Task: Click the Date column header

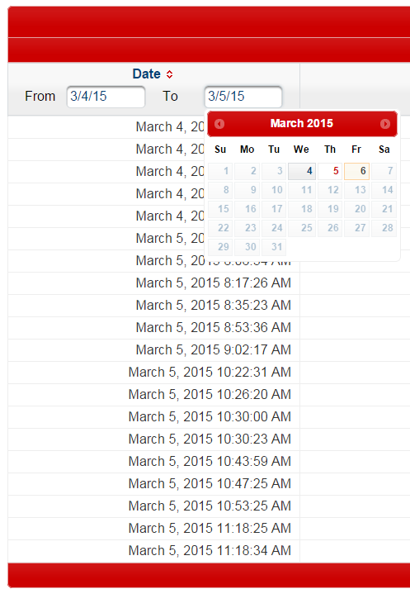Action: [146, 74]
